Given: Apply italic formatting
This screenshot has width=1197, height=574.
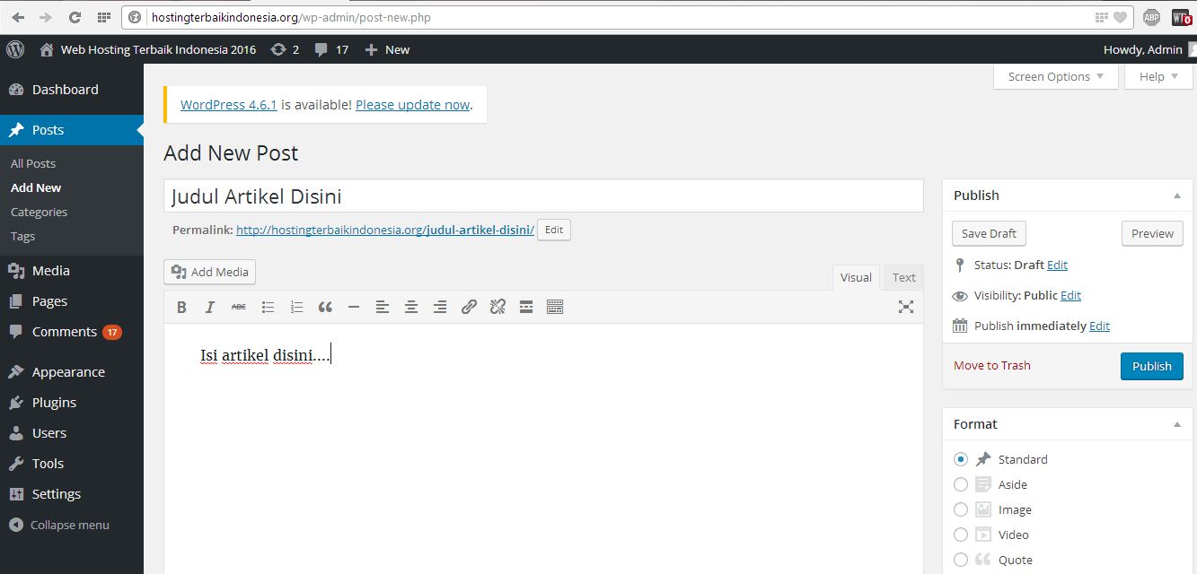Looking at the screenshot, I should (209, 307).
